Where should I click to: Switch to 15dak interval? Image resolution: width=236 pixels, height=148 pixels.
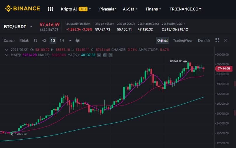coord(24,40)
